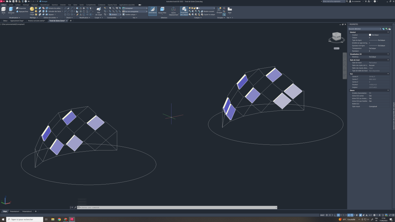Open the layer name dropdown in Calques
395x222 pixels.
207,8
